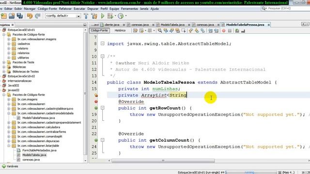The height and width of the screenshot is (174, 310).
Task: Toggle a bookmark with the editor toolbar icon
Action: (202, 30)
